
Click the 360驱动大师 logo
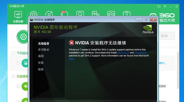pyautogui.click(x=167, y=18)
